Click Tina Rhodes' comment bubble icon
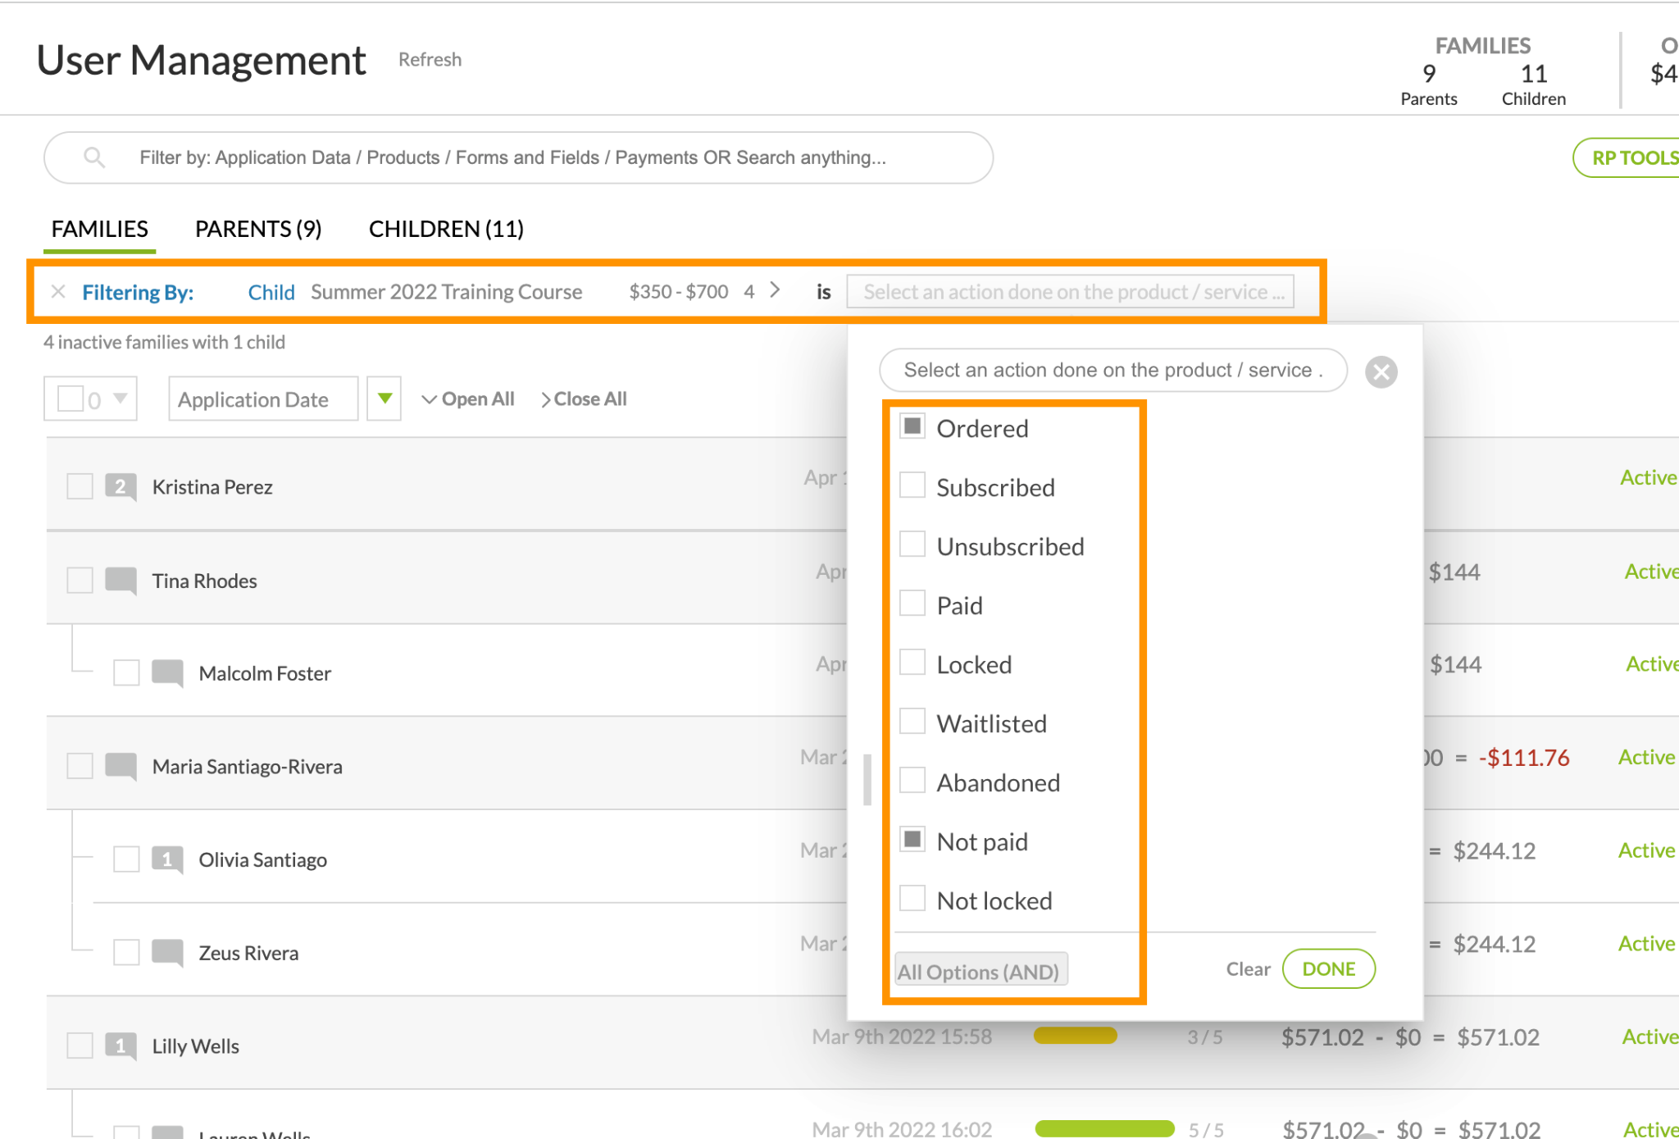 tap(121, 581)
